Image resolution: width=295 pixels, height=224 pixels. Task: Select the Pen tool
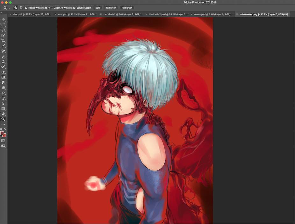pos(3,93)
